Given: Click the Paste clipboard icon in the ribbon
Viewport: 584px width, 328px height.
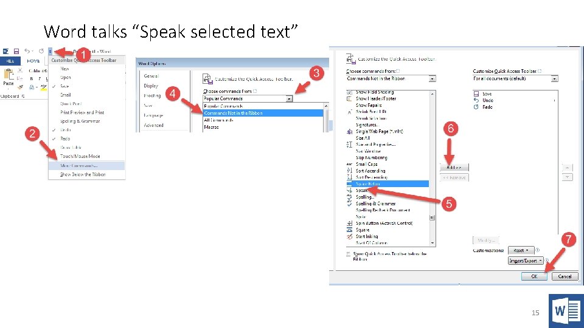Looking at the screenshot, I should coord(8,75).
